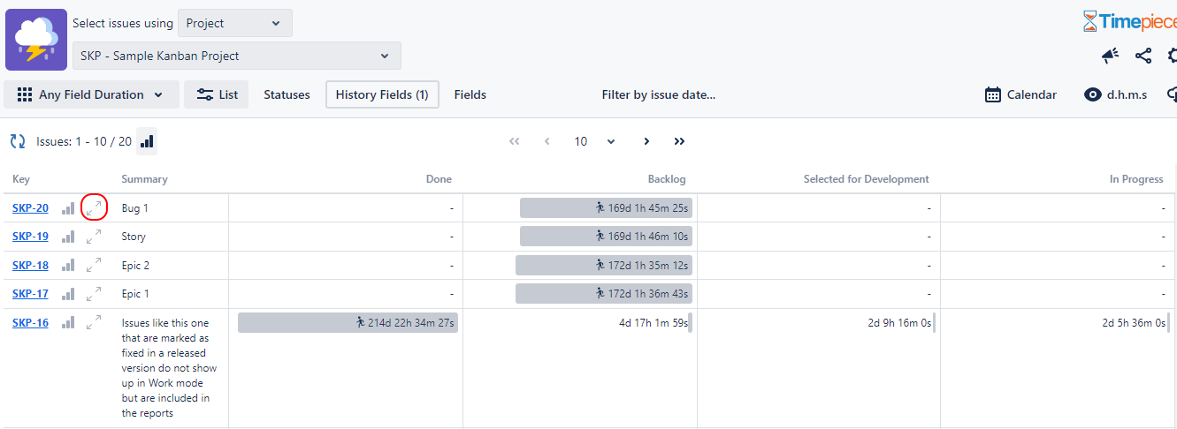Toggle d.h.m.s duration format view

click(x=1116, y=94)
